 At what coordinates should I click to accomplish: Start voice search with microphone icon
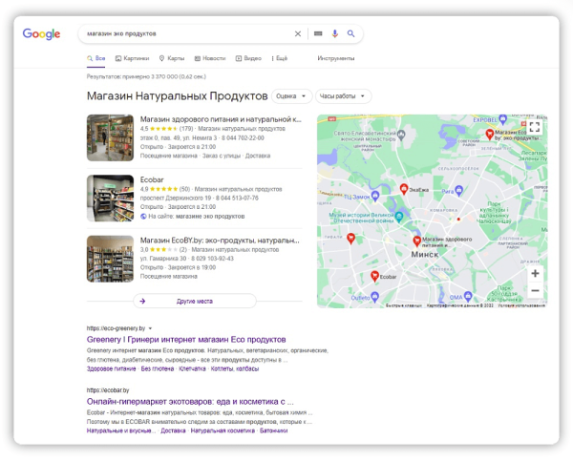click(335, 33)
